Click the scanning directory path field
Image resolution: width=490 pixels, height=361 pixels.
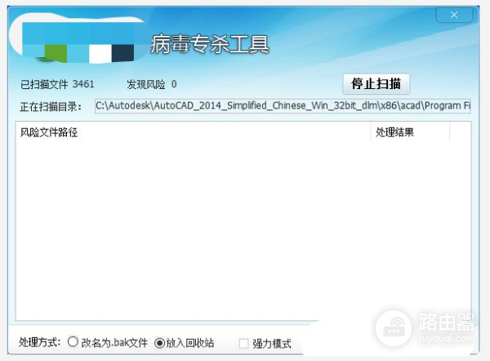(283, 106)
